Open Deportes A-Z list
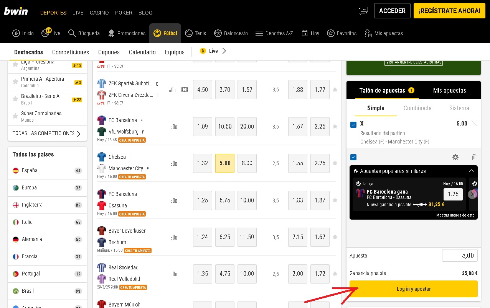This screenshot has height=308, width=490. point(274,33)
